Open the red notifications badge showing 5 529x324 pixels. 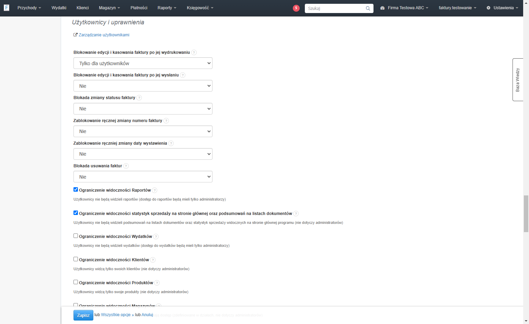pos(296,8)
